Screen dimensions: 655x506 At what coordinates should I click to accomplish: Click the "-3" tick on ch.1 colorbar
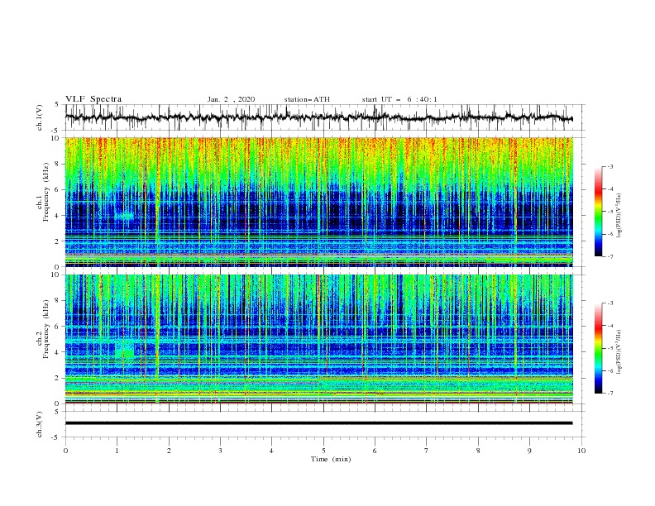click(610, 166)
